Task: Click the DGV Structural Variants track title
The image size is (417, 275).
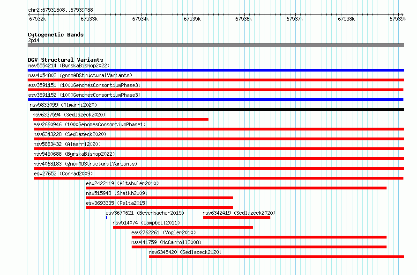Action: (x=66, y=60)
